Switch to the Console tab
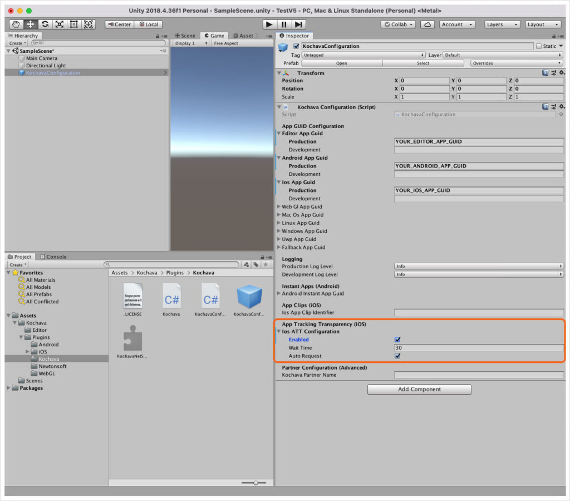This screenshot has width=570, height=501. (53, 257)
